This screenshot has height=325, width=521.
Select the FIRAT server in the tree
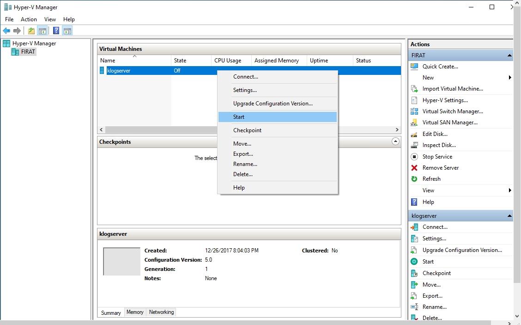pos(28,52)
